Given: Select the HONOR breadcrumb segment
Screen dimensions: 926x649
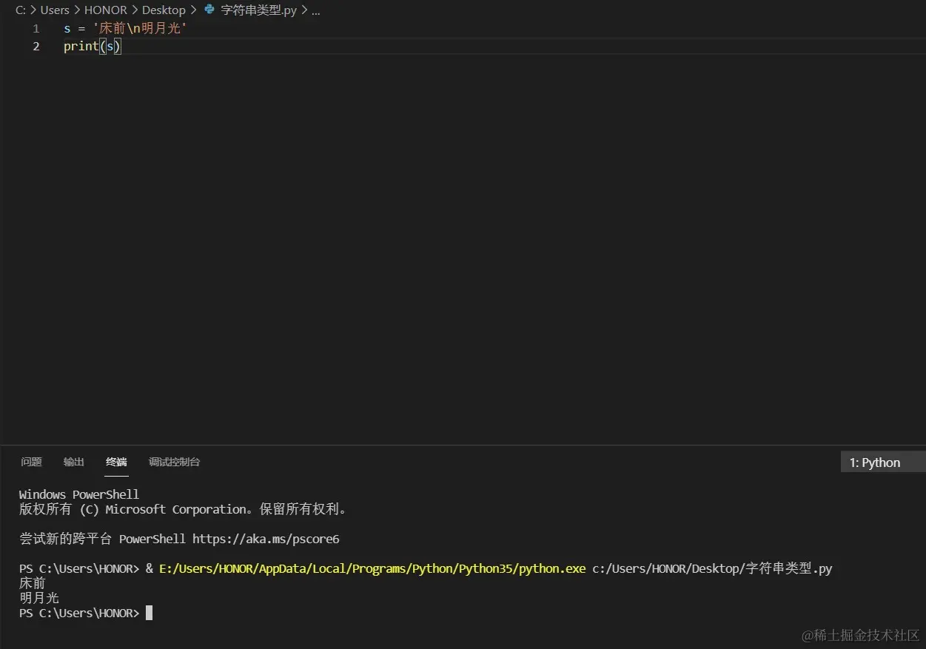Looking at the screenshot, I should pyautogui.click(x=106, y=10).
